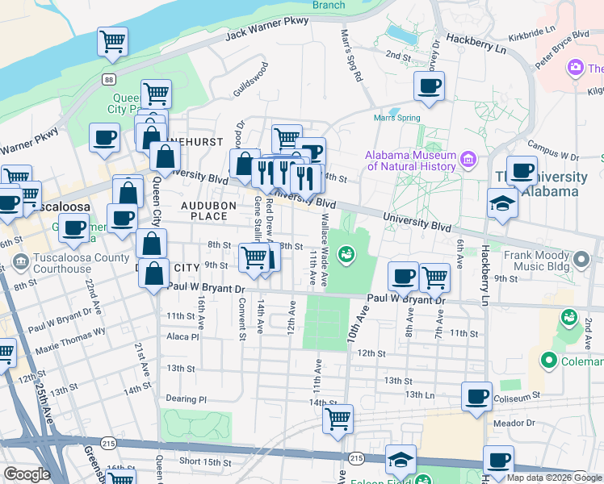Select the Tuscaloosa County Courthouse label
Screen dimensions: 604x484
tap(82, 263)
